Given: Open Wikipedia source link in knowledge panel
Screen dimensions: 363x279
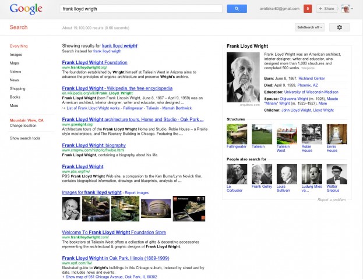Looking at the screenshot, I should [308, 68].
